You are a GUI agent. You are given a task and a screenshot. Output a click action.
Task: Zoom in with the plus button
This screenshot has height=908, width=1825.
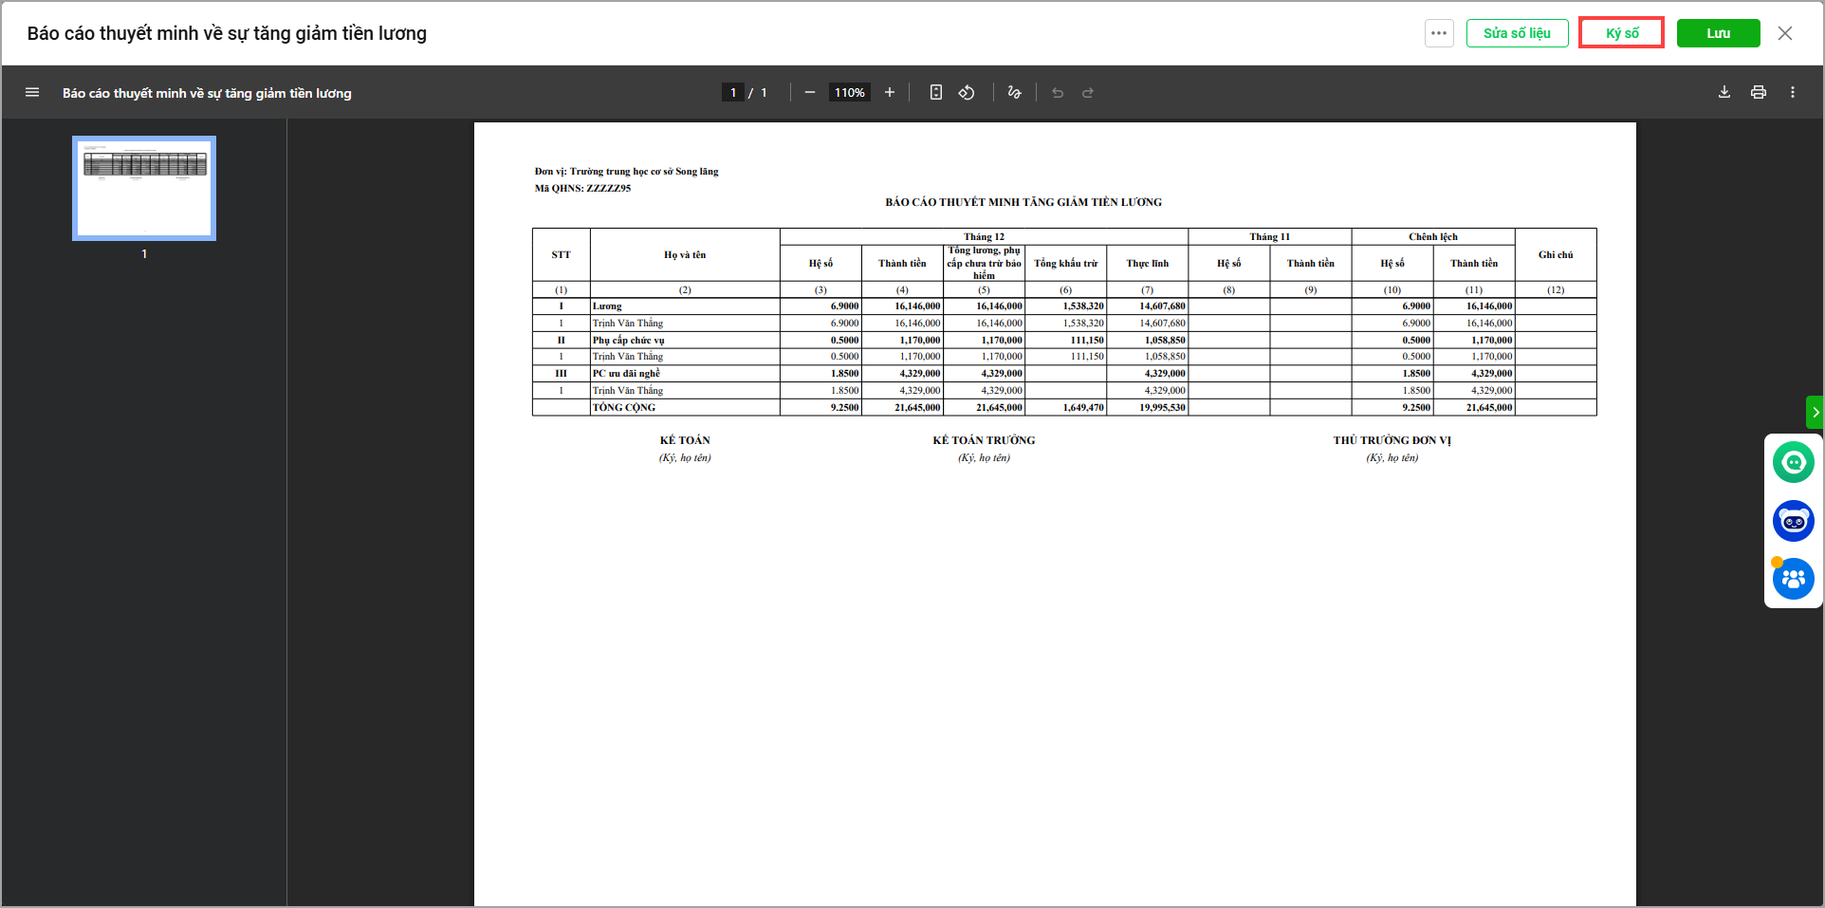pyautogui.click(x=889, y=92)
